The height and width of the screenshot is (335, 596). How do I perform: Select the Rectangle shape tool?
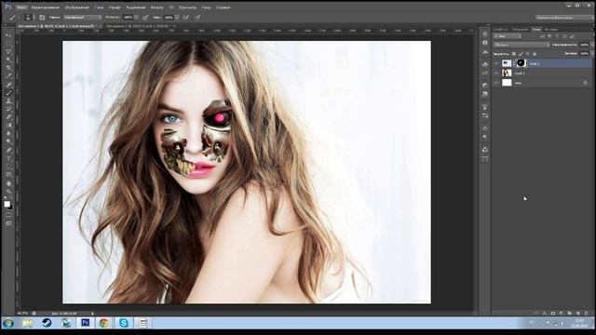[x=8, y=175]
